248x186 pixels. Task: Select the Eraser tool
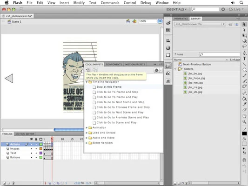click(244, 110)
